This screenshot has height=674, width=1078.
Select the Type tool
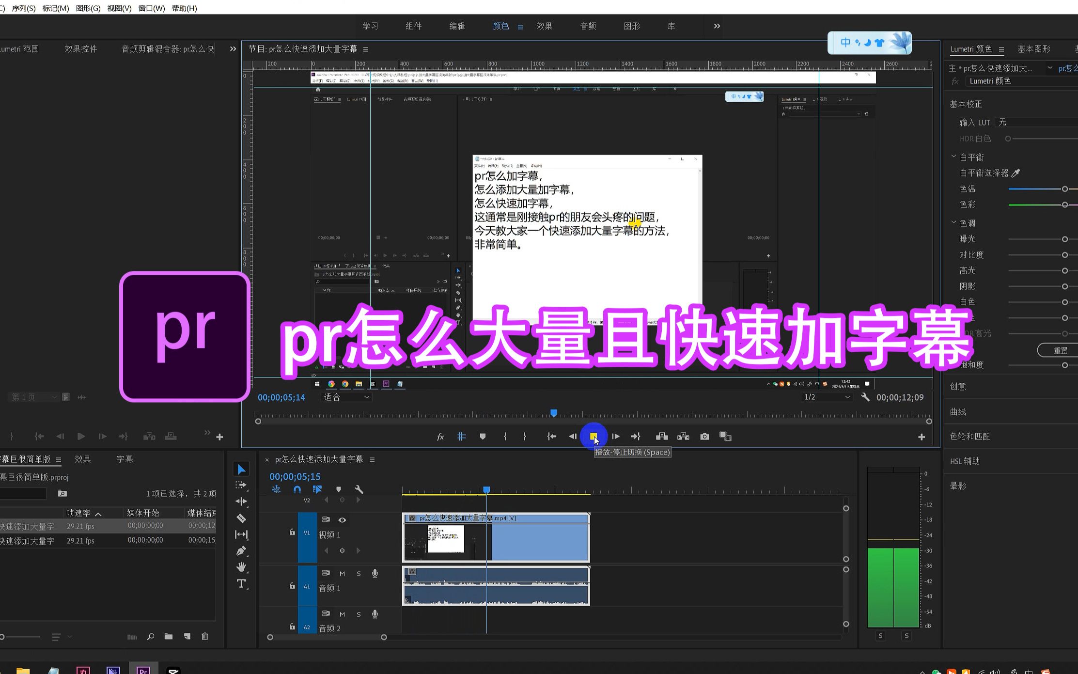tap(241, 583)
